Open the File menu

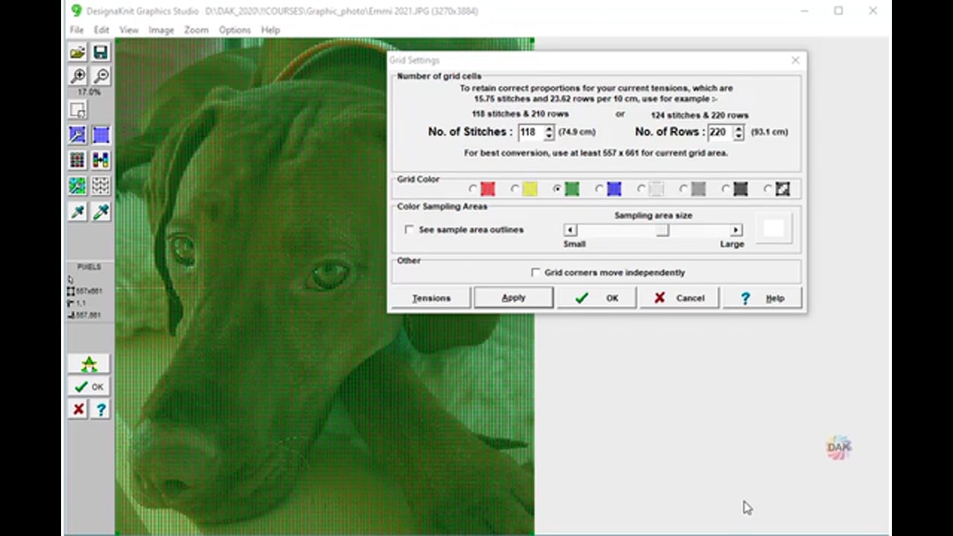click(77, 30)
